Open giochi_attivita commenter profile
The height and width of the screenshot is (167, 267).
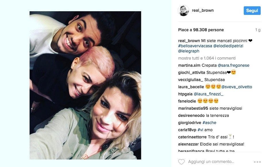(191, 72)
